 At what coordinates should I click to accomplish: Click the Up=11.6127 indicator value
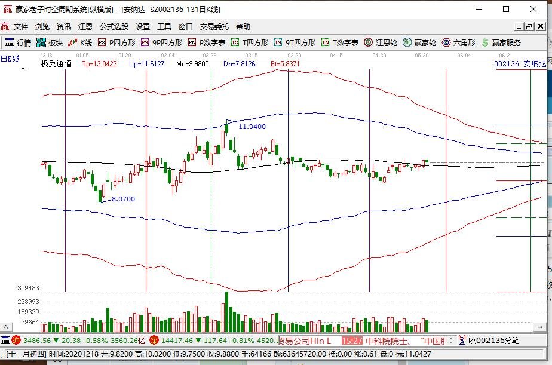(x=147, y=64)
